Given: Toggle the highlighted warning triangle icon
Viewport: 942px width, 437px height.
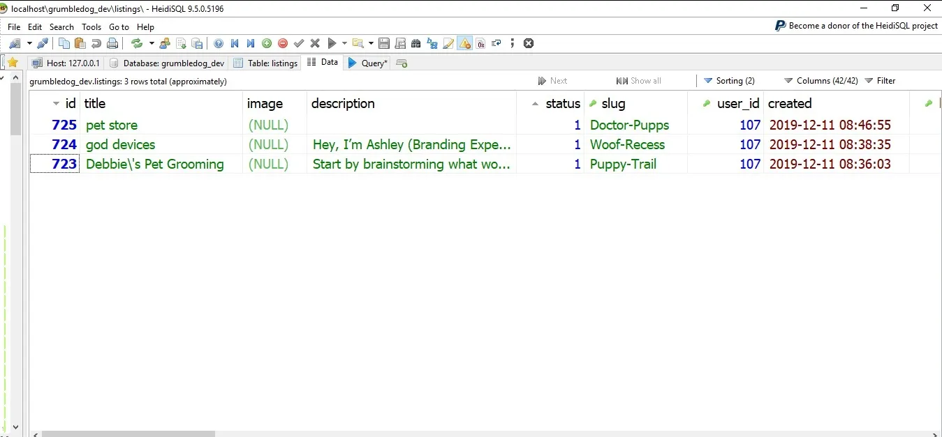Looking at the screenshot, I should point(464,43).
